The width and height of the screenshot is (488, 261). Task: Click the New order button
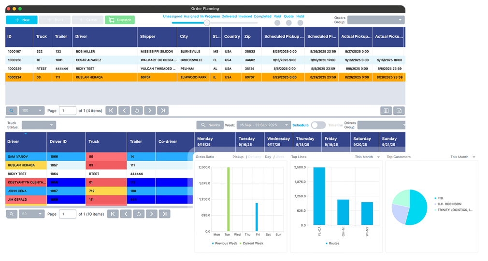pyautogui.click(x=21, y=20)
